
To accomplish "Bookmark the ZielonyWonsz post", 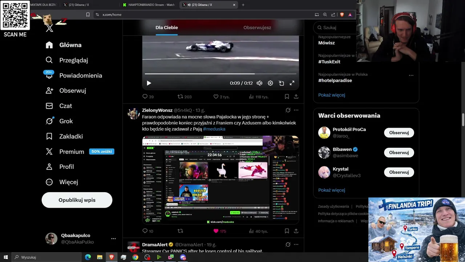I will [x=287, y=231].
